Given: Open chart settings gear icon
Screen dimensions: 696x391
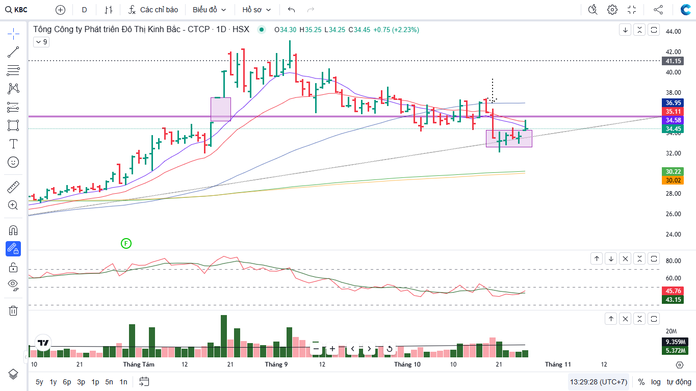Looking at the screenshot, I should (x=612, y=10).
